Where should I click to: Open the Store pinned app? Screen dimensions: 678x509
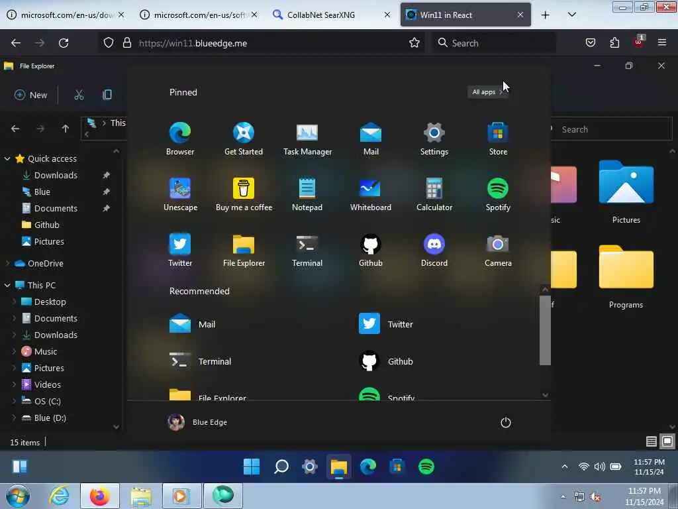[498, 139]
